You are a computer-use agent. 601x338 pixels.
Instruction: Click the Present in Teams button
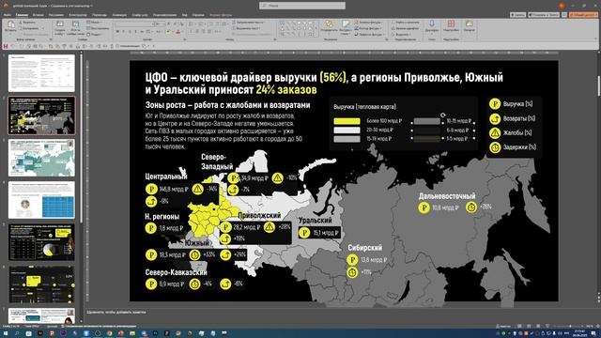point(544,15)
